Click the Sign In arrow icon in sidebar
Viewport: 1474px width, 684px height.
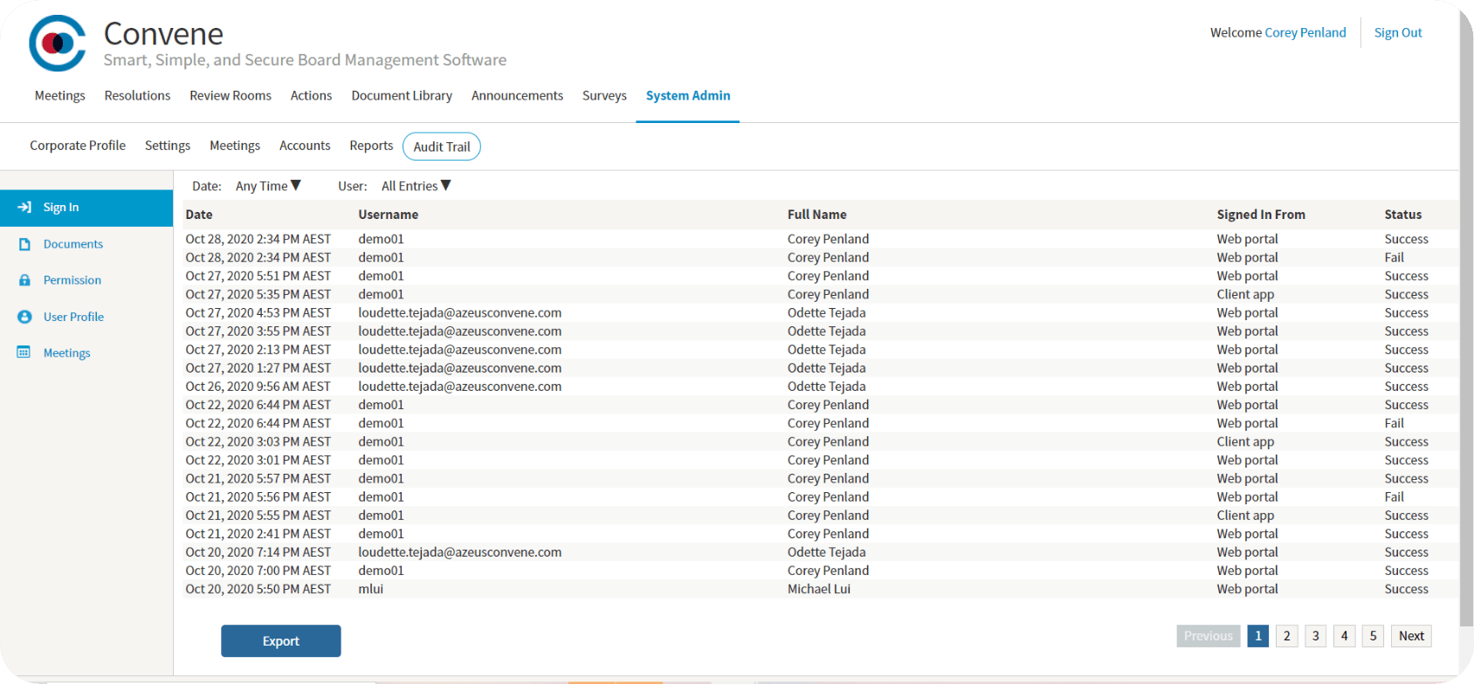tap(24, 208)
